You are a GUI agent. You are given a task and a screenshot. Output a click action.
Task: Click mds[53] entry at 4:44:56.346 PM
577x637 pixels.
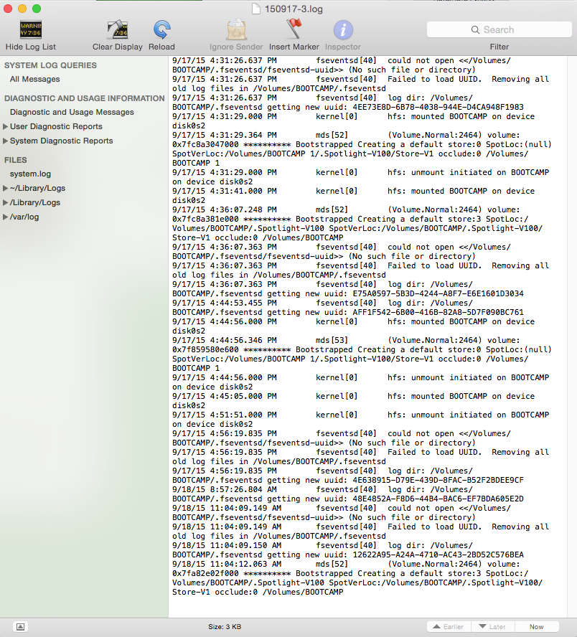pos(362,354)
